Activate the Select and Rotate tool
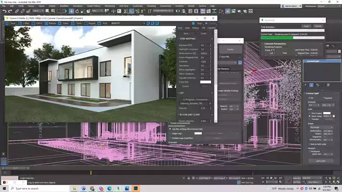This screenshot has height=192, width=342. pos(77,11)
